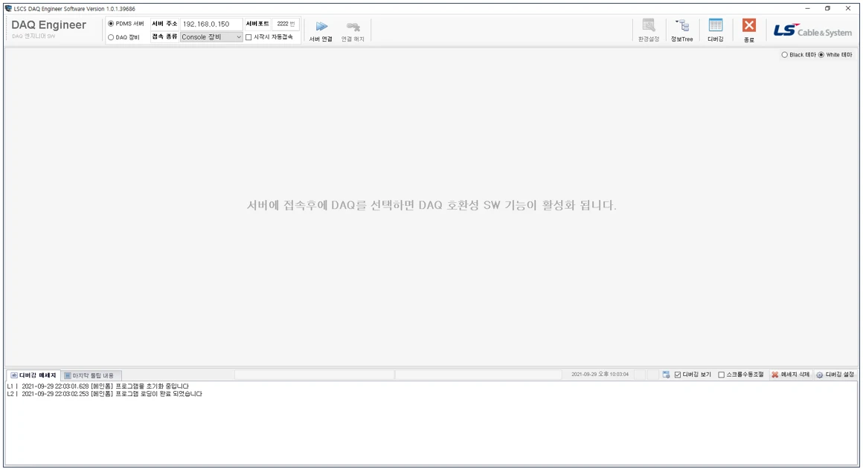
Task: Open the 정보Tree icon
Action: click(682, 25)
